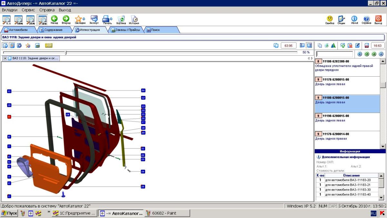The height and width of the screenshot is (218, 387).
Task: Click the edit note pencil icon
Action: (x=357, y=45)
